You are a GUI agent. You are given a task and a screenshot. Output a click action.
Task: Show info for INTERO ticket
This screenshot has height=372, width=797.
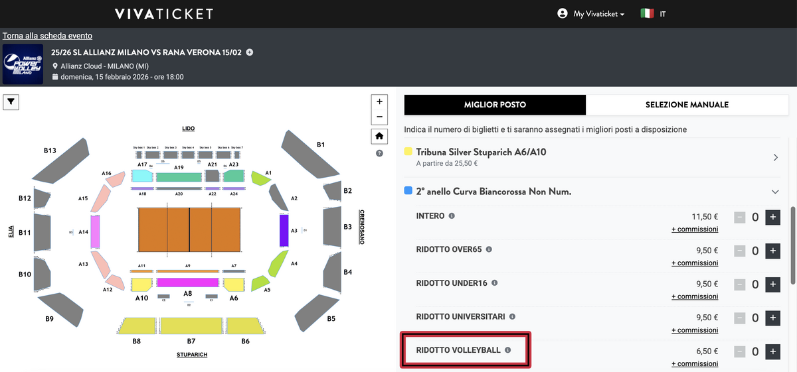452,216
